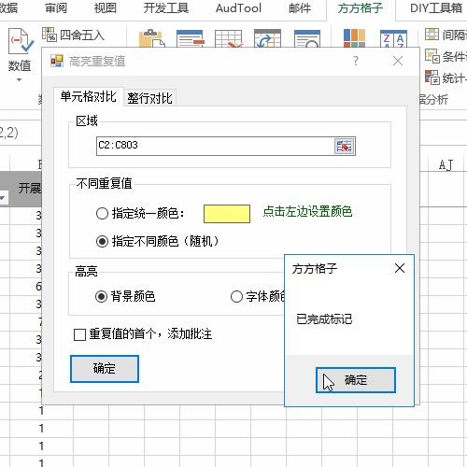Select the 字体颜色 radio option
The width and height of the screenshot is (467, 467).
(236, 296)
